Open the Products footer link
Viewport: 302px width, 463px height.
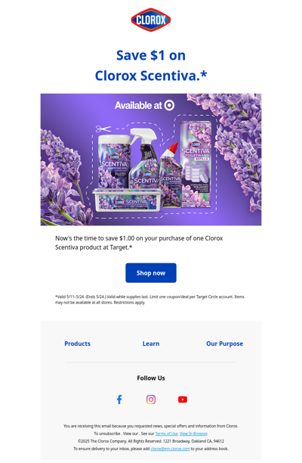77,343
